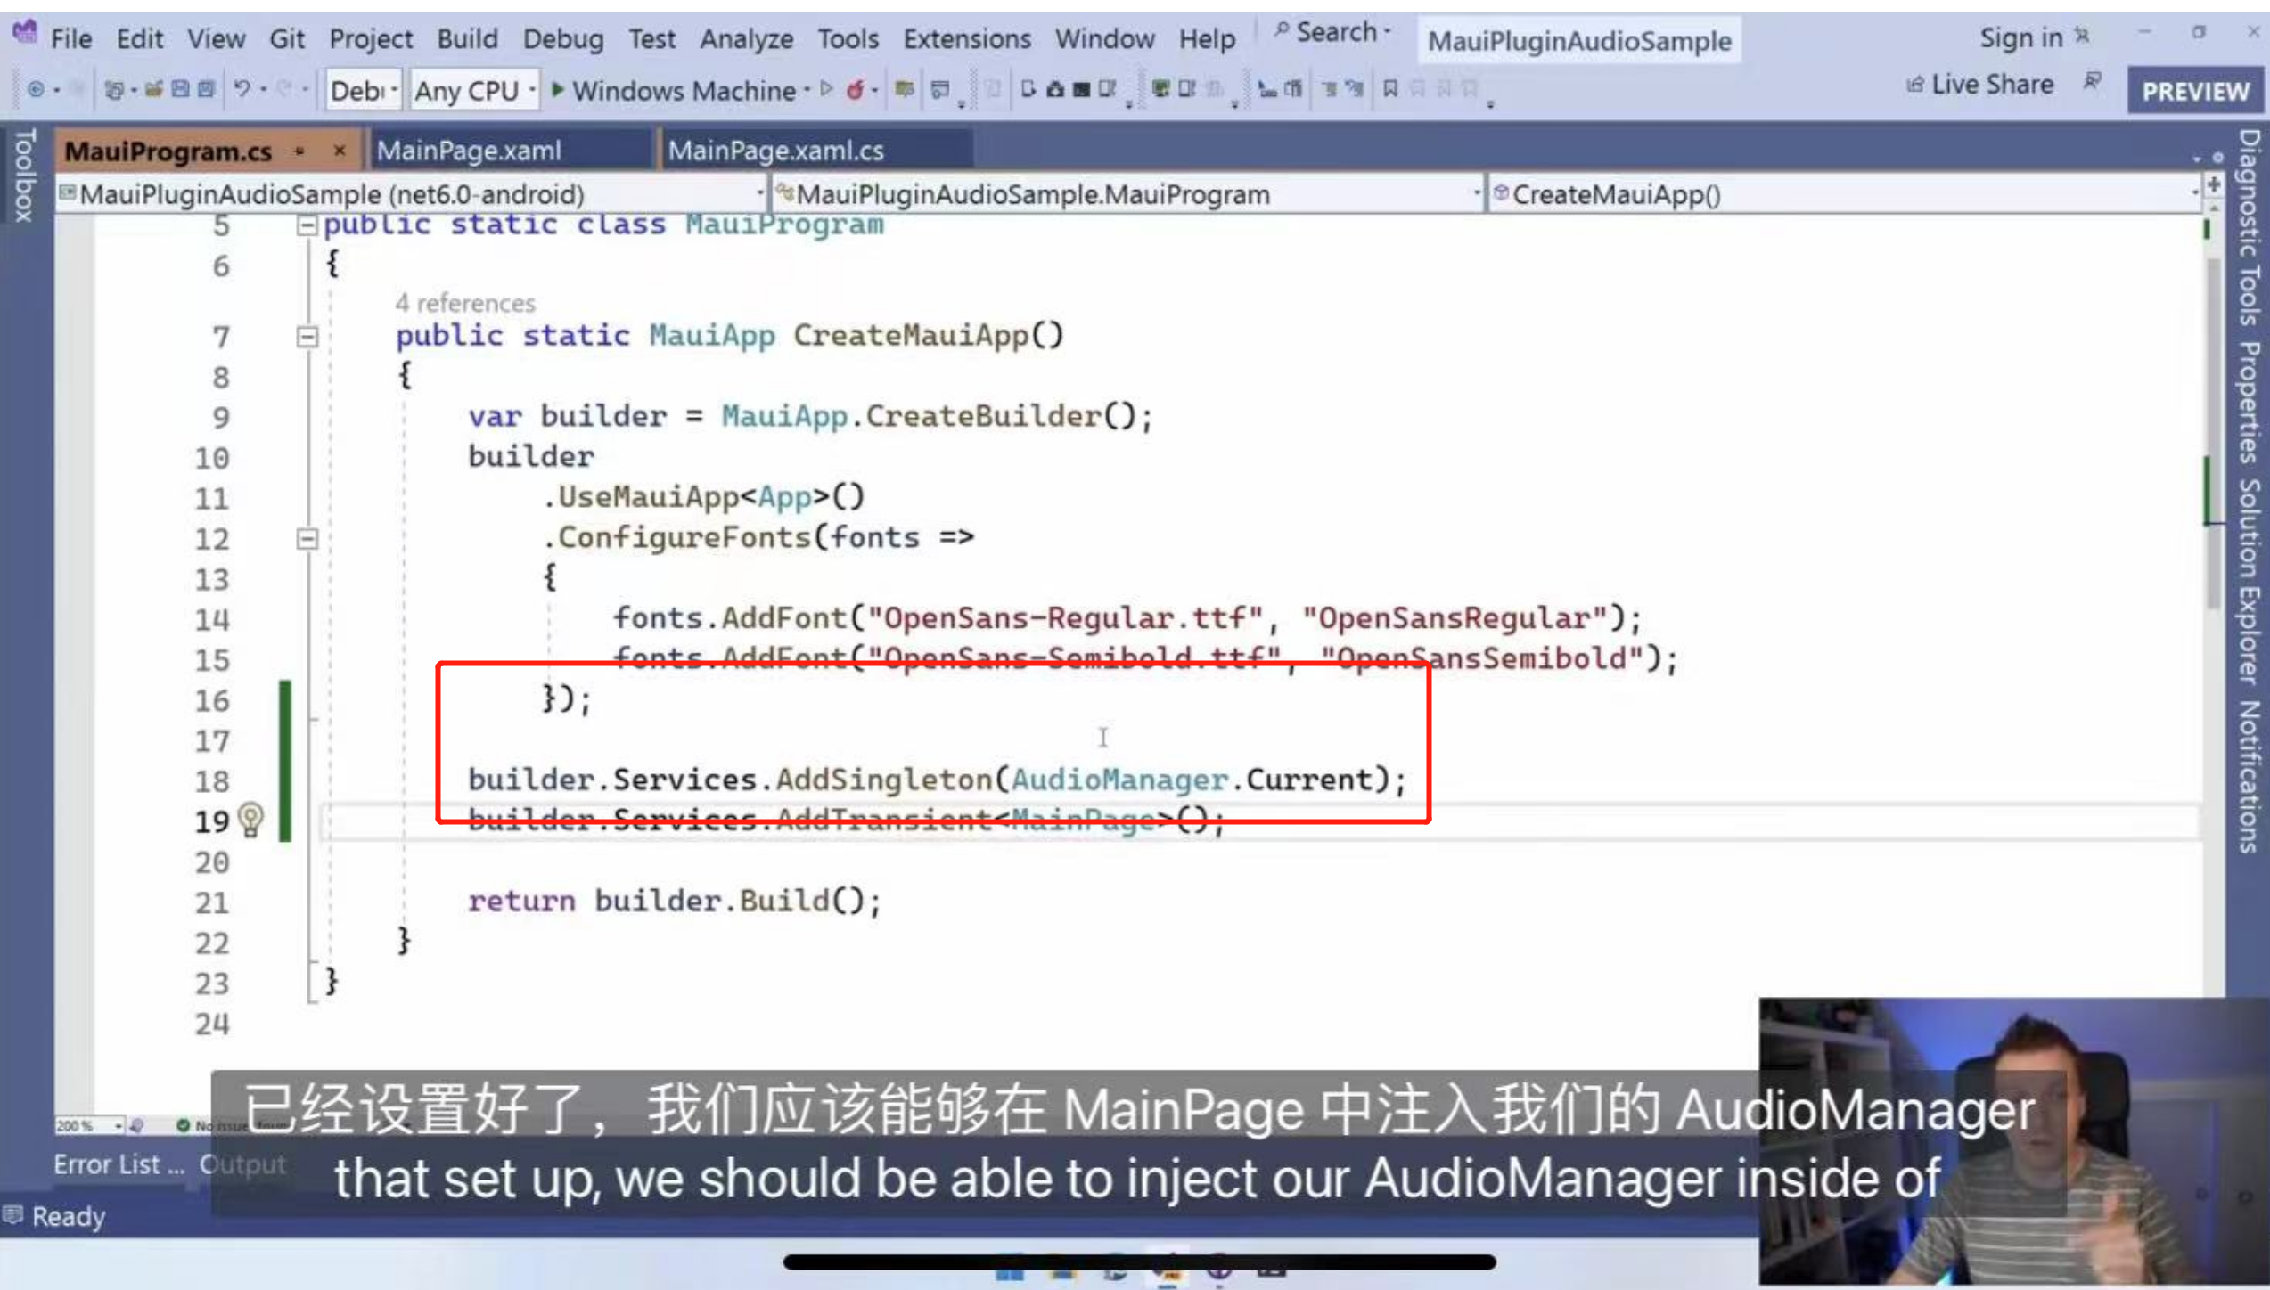Click the Live Share icon

pos(1914,85)
